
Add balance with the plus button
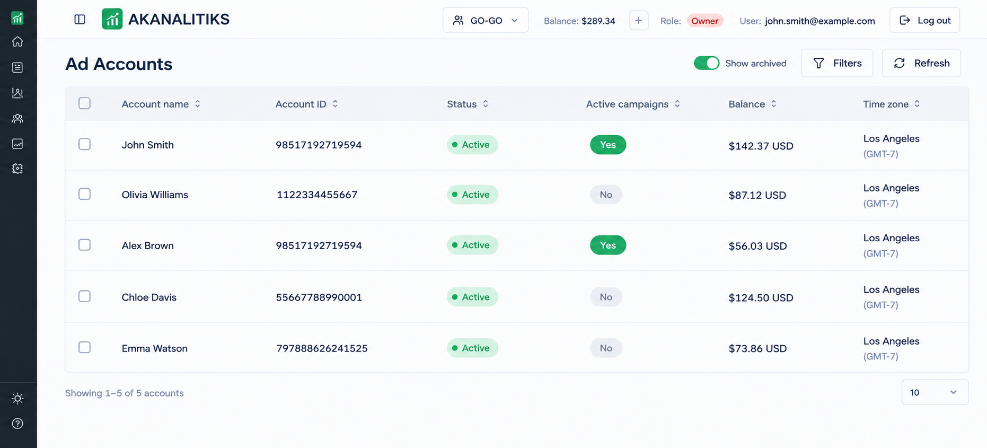[x=639, y=21]
